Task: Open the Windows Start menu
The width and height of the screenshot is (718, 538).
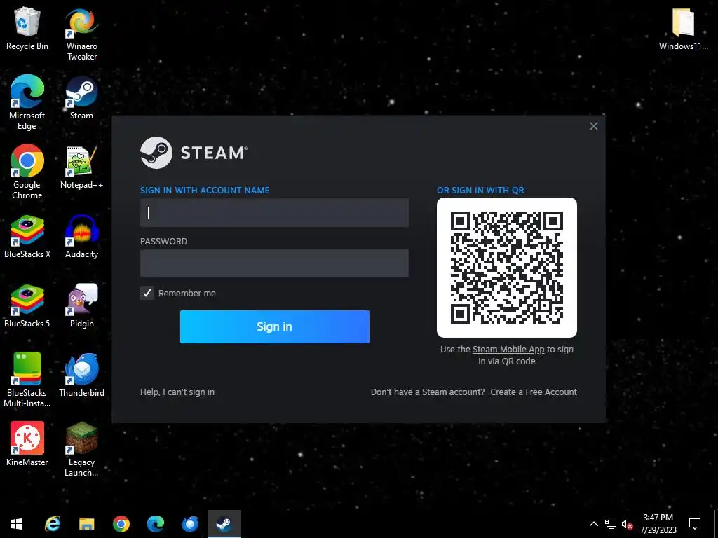Action: click(17, 524)
